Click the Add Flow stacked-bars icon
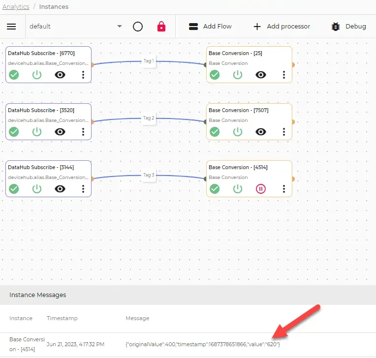The image size is (376, 358). tap(193, 27)
